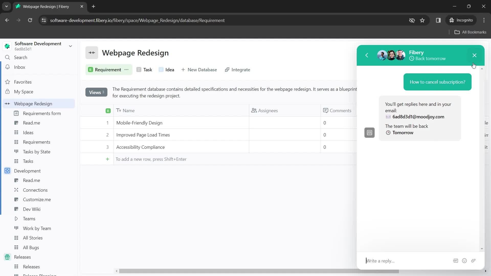Screen dimensions: 491x276
Task: Click How to cancel subscription button
Action: [437, 82]
